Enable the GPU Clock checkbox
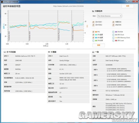Viewport: 139px width, 123px height. tap(113, 35)
